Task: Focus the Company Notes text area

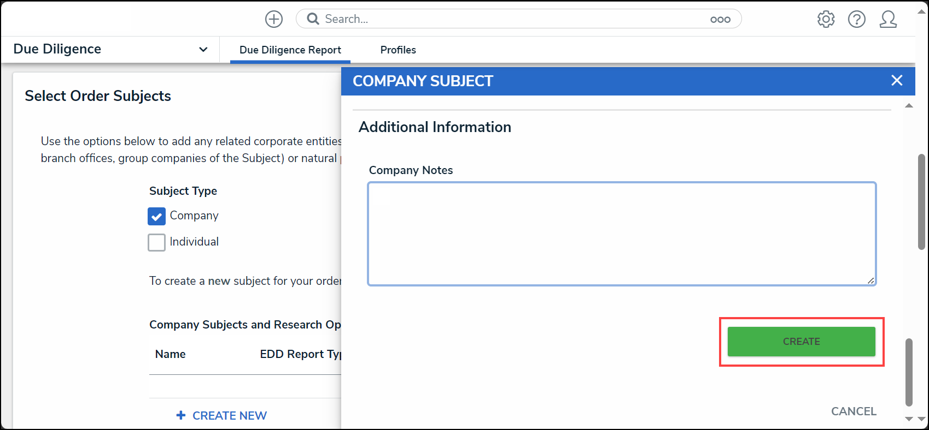Action: (622, 234)
